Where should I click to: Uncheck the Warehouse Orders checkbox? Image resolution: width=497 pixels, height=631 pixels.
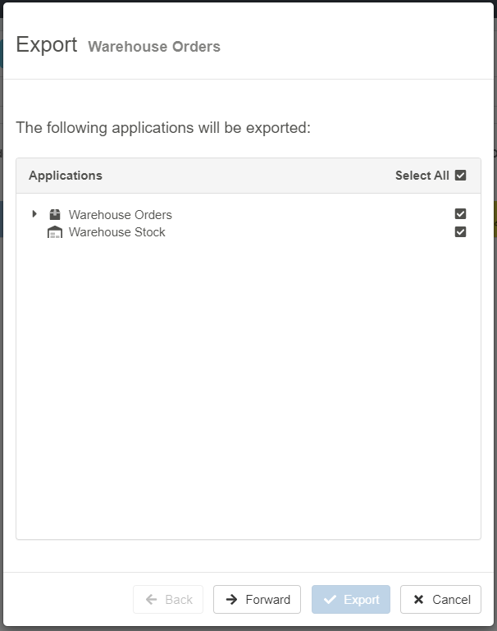click(x=460, y=214)
